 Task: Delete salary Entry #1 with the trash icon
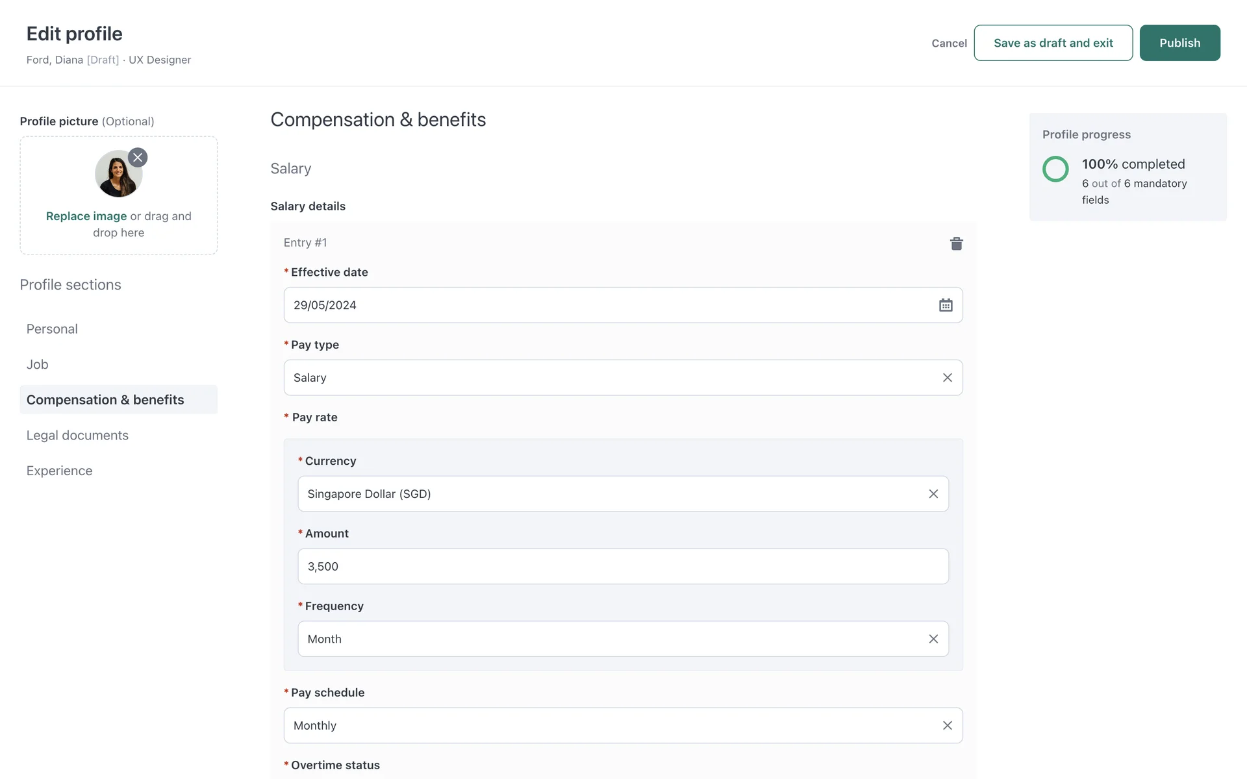[956, 243]
